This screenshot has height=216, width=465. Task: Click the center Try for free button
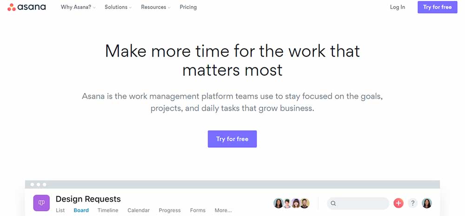[232, 139]
